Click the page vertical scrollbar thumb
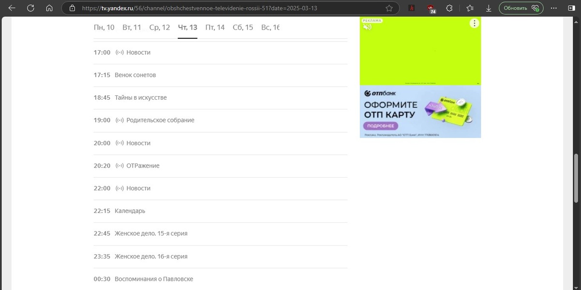This screenshot has width=581, height=290. pos(576,178)
